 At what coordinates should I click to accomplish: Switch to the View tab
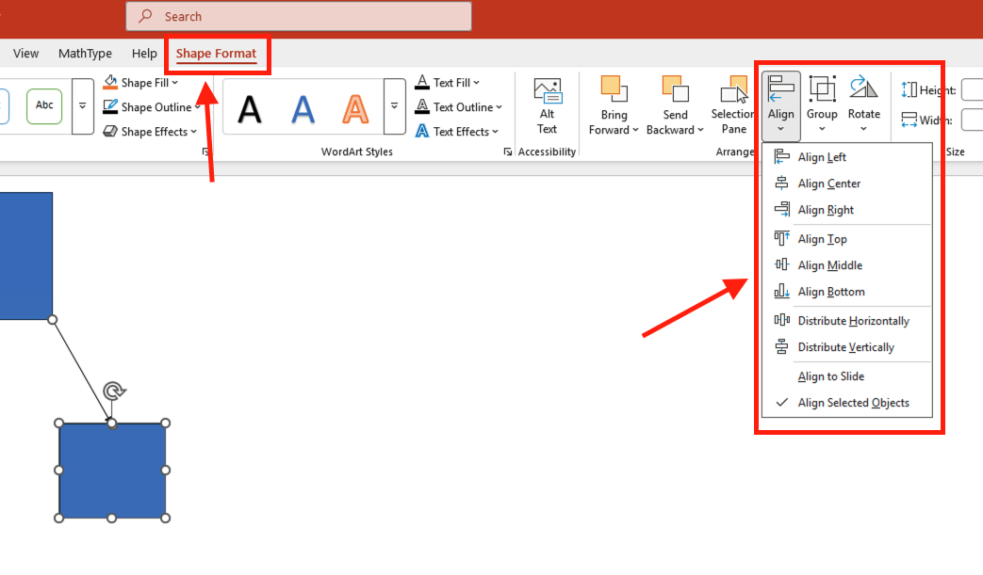point(25,54)
